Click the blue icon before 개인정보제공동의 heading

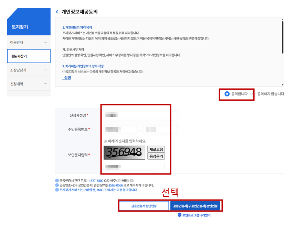click(57, 12)
